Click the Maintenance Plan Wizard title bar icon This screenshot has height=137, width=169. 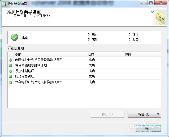(4, 4)
